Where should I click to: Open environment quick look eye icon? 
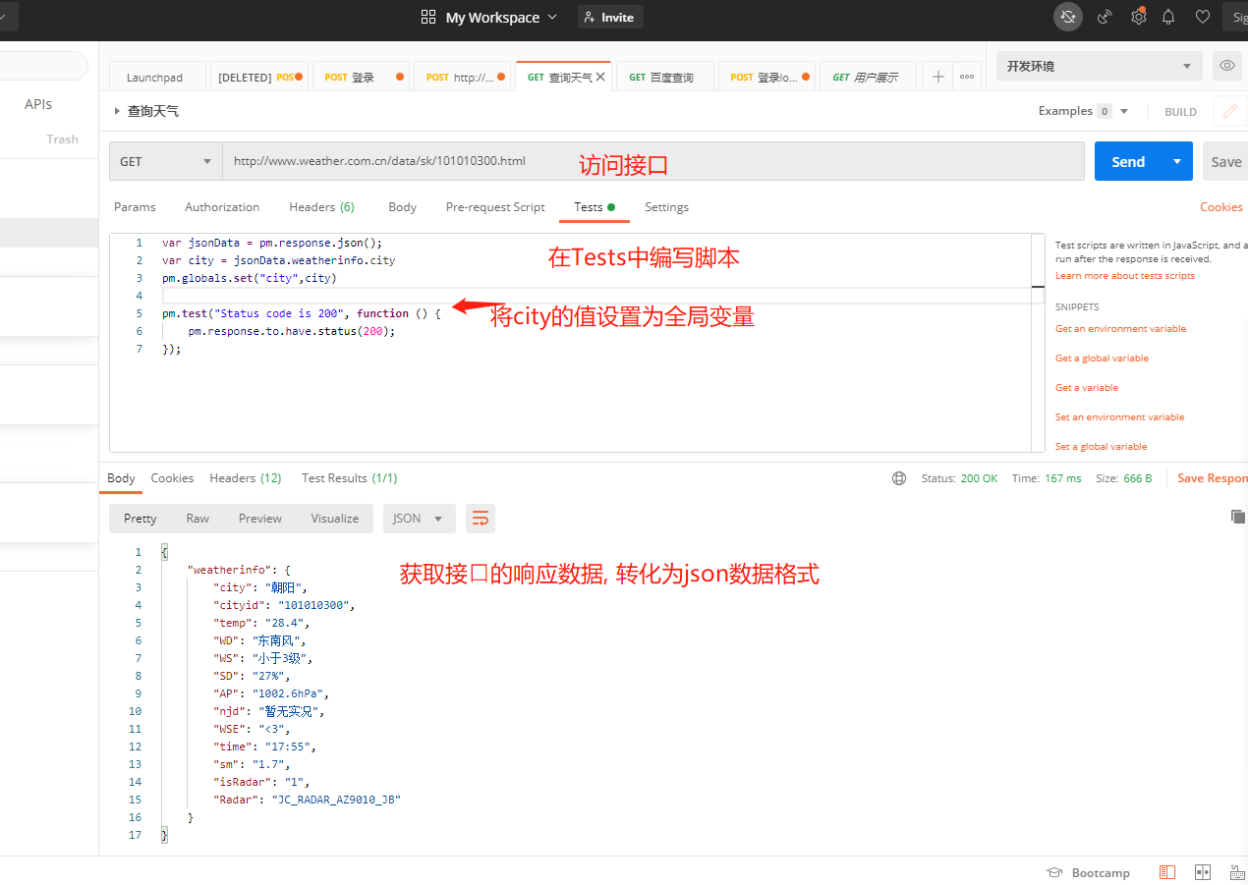point(1226,66)
